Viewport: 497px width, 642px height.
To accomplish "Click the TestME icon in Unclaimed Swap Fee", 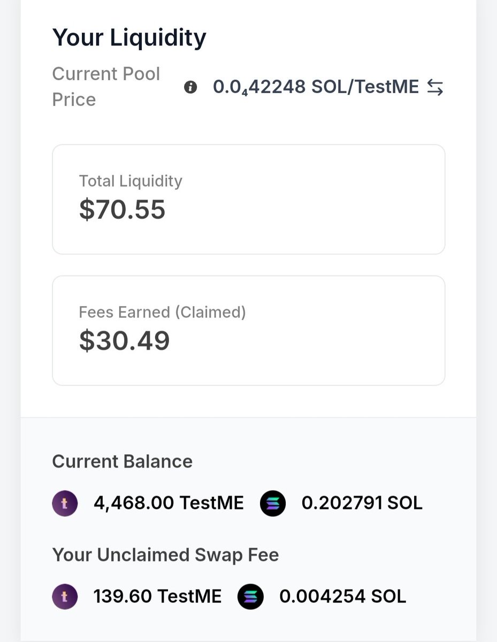I will (65, 597).
